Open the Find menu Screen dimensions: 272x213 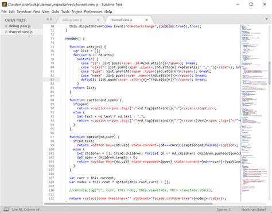click(x=36, y=11)
